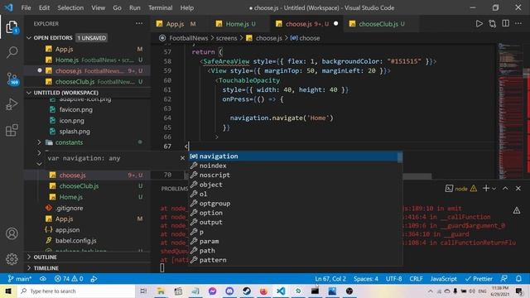Open Source Control view in activity bar
530x298 pixels.
pyautogui.click(x=12, y=79)
